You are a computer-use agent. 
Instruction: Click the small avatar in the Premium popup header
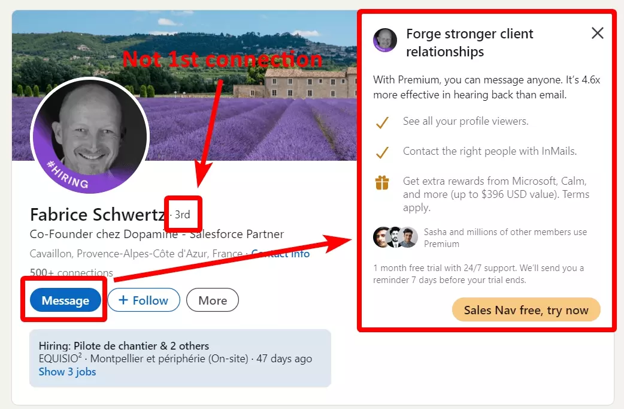[x=385, y=40]
